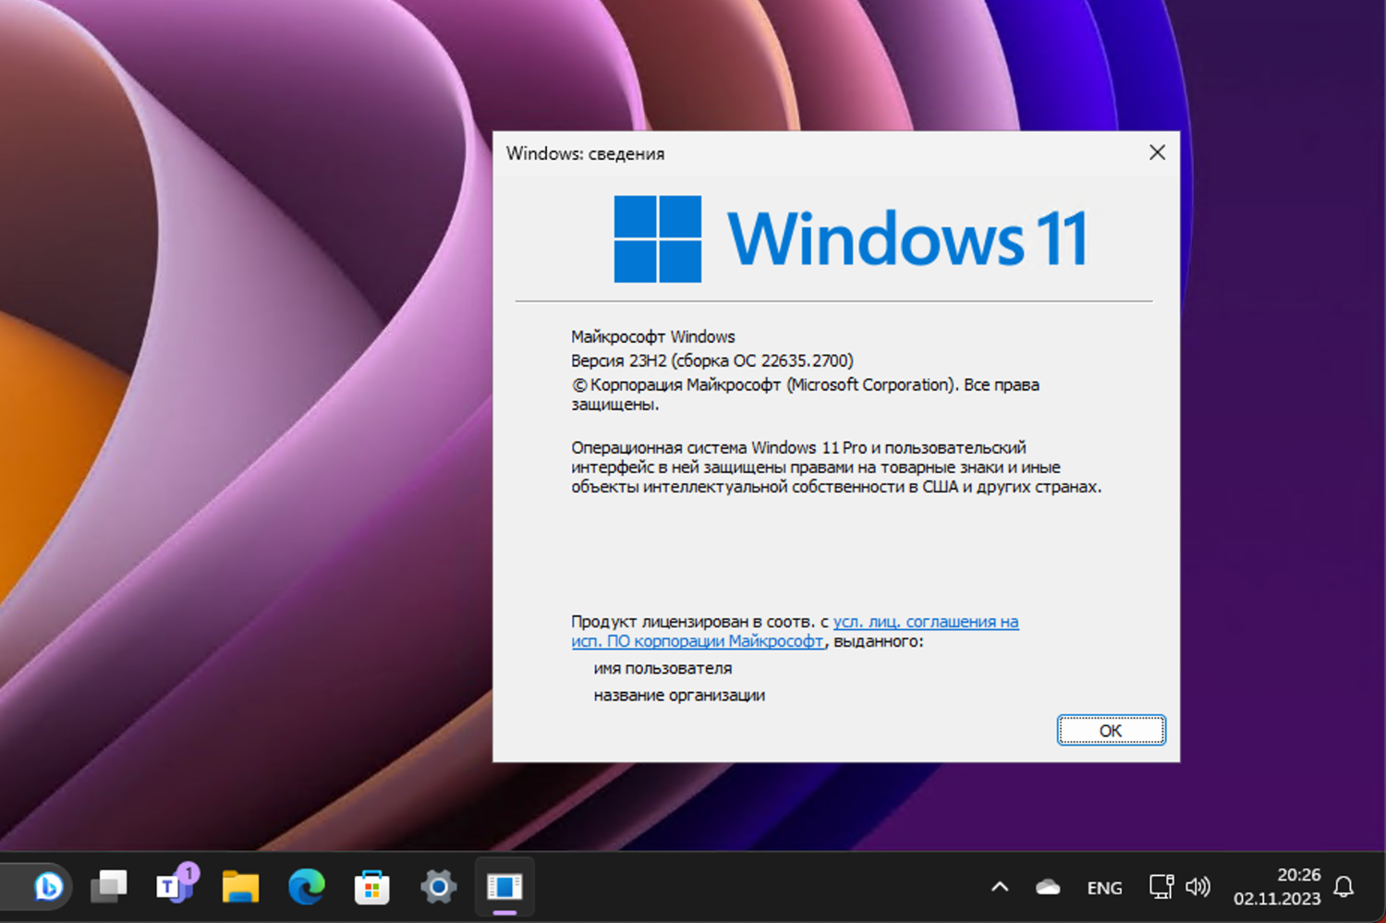Follow the Microsoft license agreement link

pyautogui.click(x=924, y=621)
